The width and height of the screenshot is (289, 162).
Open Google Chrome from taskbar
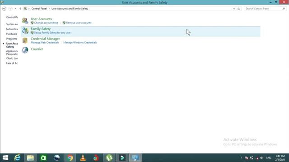point(70,157)
